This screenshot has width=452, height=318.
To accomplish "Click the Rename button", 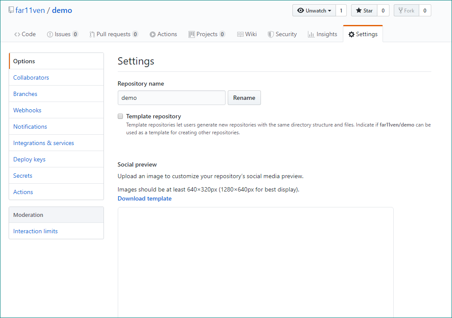I will pyautogui.click(x=244, y=98).
